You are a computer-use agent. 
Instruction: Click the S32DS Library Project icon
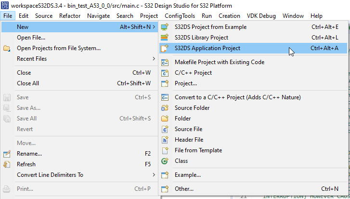[165, 38]
